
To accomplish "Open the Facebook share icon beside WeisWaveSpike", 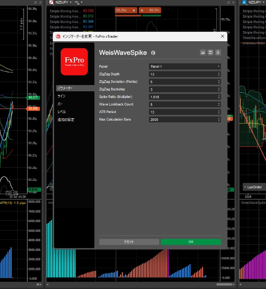I will [x=153, y=53].
